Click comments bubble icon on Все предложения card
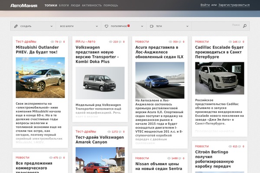The image size is (260, 173). pos(60,158)
